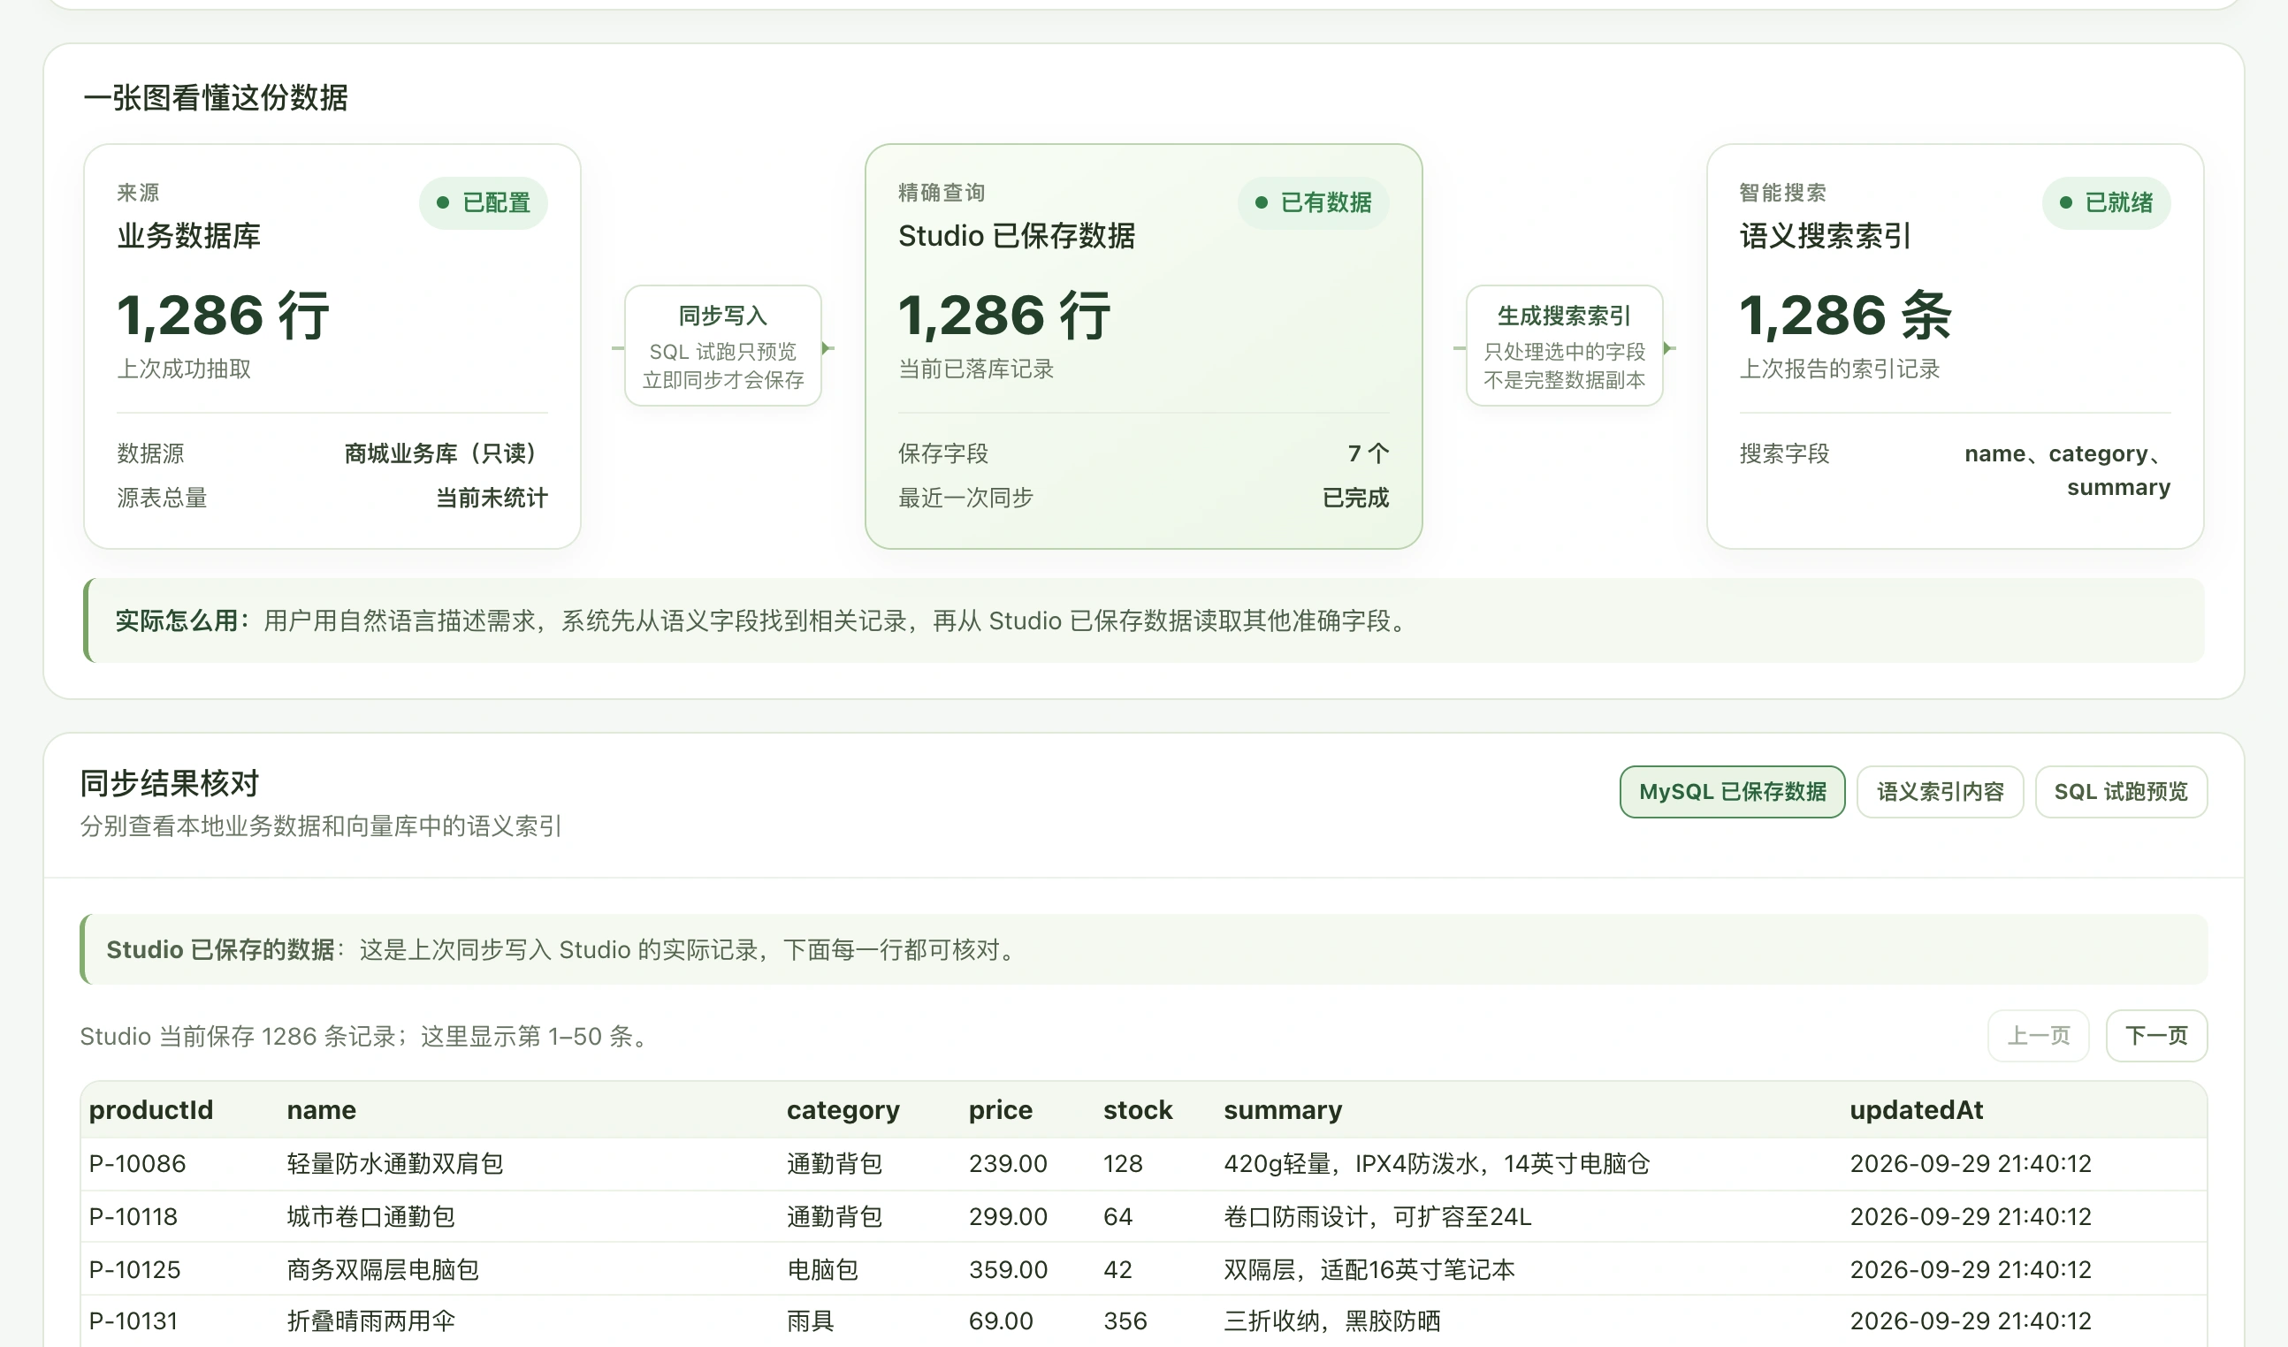The width and height of the screenshot is (2288, 1347).
Task: Click stock value 356
Action: [x=1125, y=1320]
